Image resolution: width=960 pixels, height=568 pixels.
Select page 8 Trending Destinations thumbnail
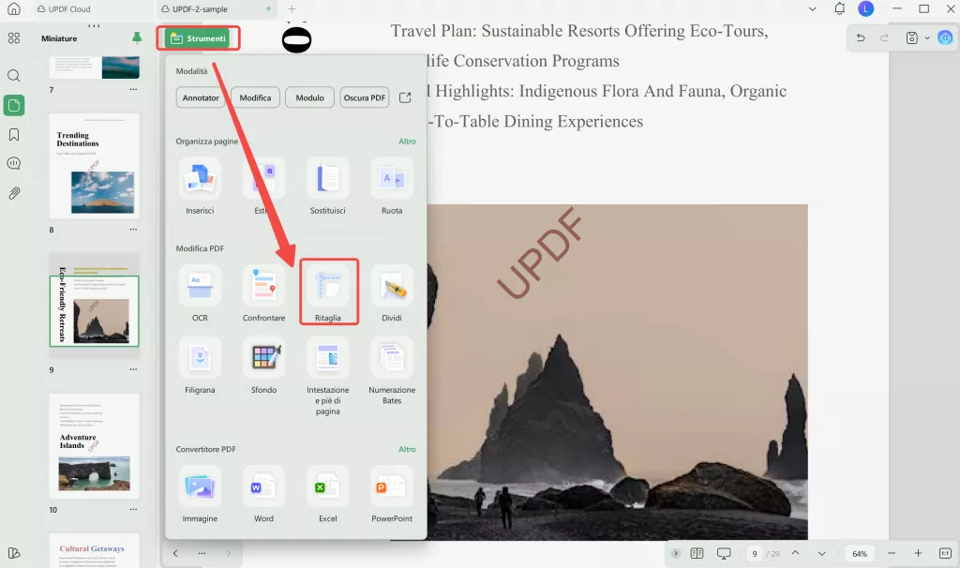pyautogui.click(x=95, y=166)
